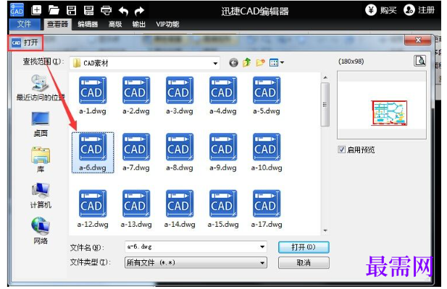Go to 桌面 in sidebar
Image resolution: width=447 pixels, height=289 pixels.
click(41, 124)
